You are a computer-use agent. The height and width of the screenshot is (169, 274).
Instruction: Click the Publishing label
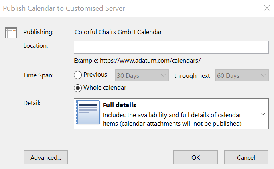click(x=38, y=32)
